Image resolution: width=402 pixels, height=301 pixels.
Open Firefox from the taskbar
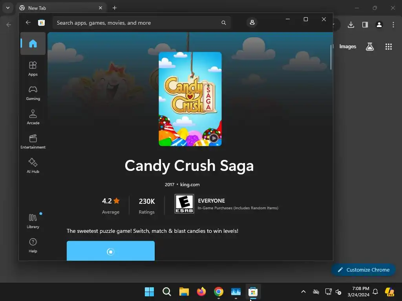201,292
